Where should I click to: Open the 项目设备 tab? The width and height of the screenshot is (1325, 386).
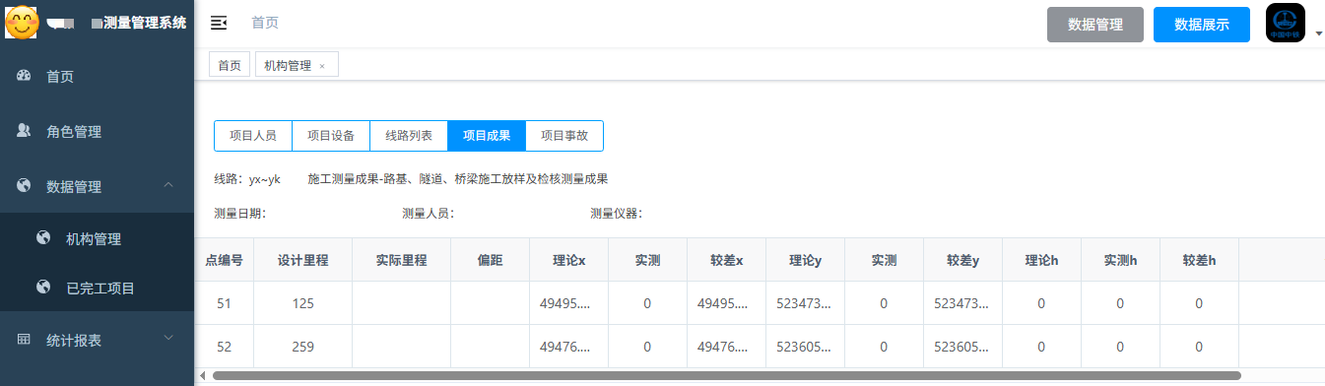tap(331, 136)
